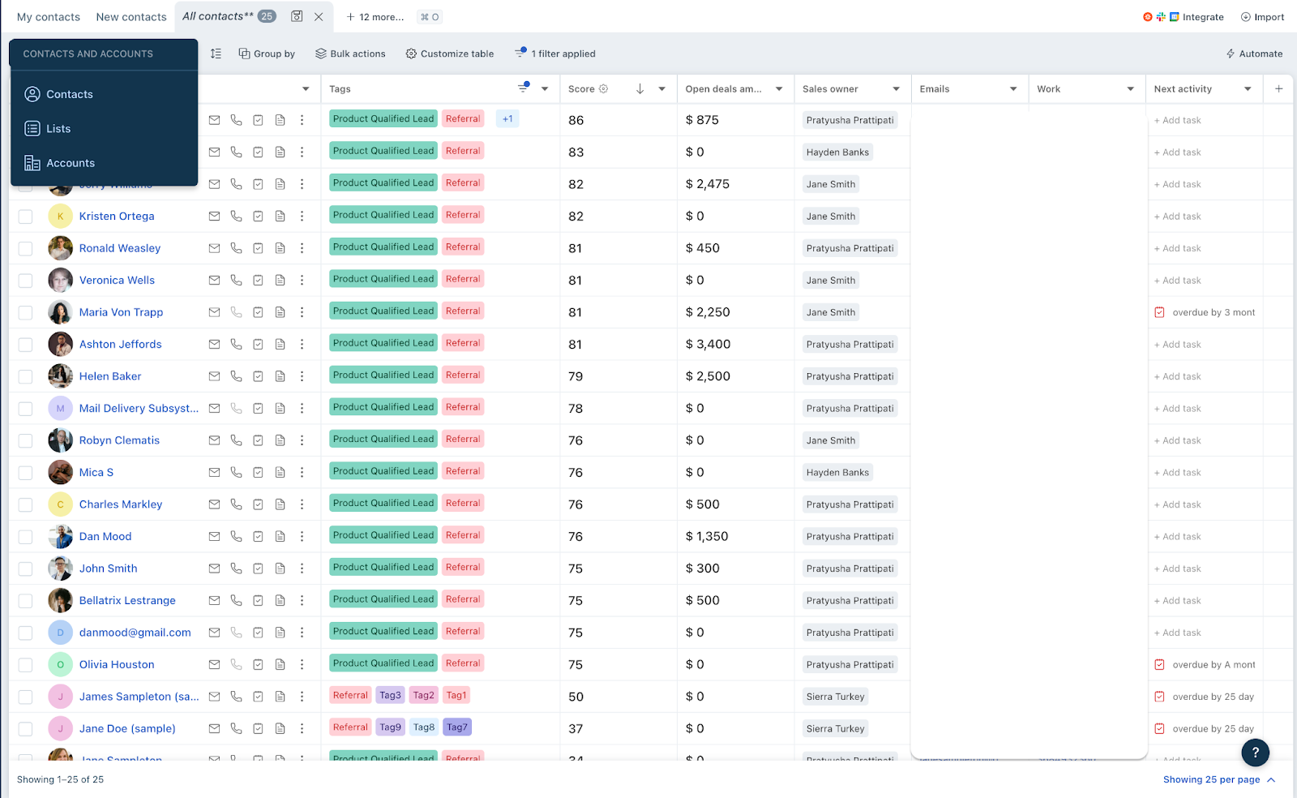This screenshot has height=798, width=1297.
Task: Open the Work column dropdown
Action: click(x=1130, y=89)
